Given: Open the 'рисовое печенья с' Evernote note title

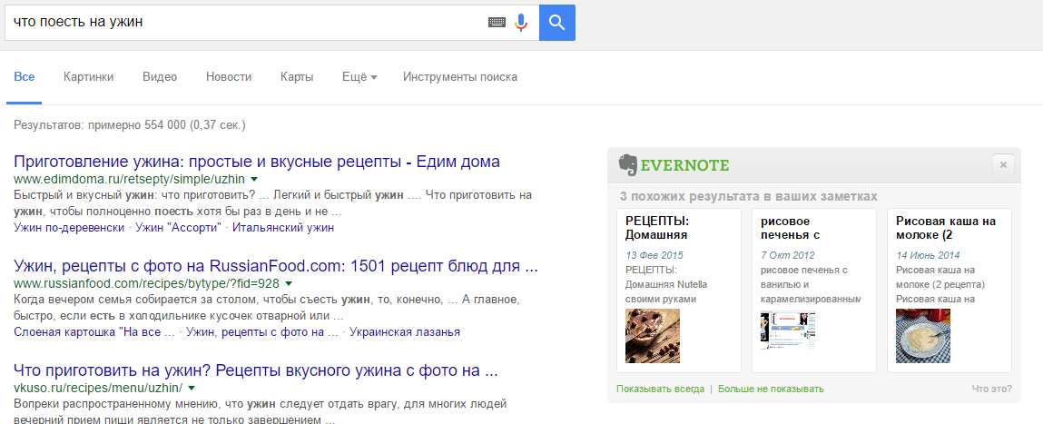Looking at the screenshot, I should pyautogui.click(x=791, y=228).
